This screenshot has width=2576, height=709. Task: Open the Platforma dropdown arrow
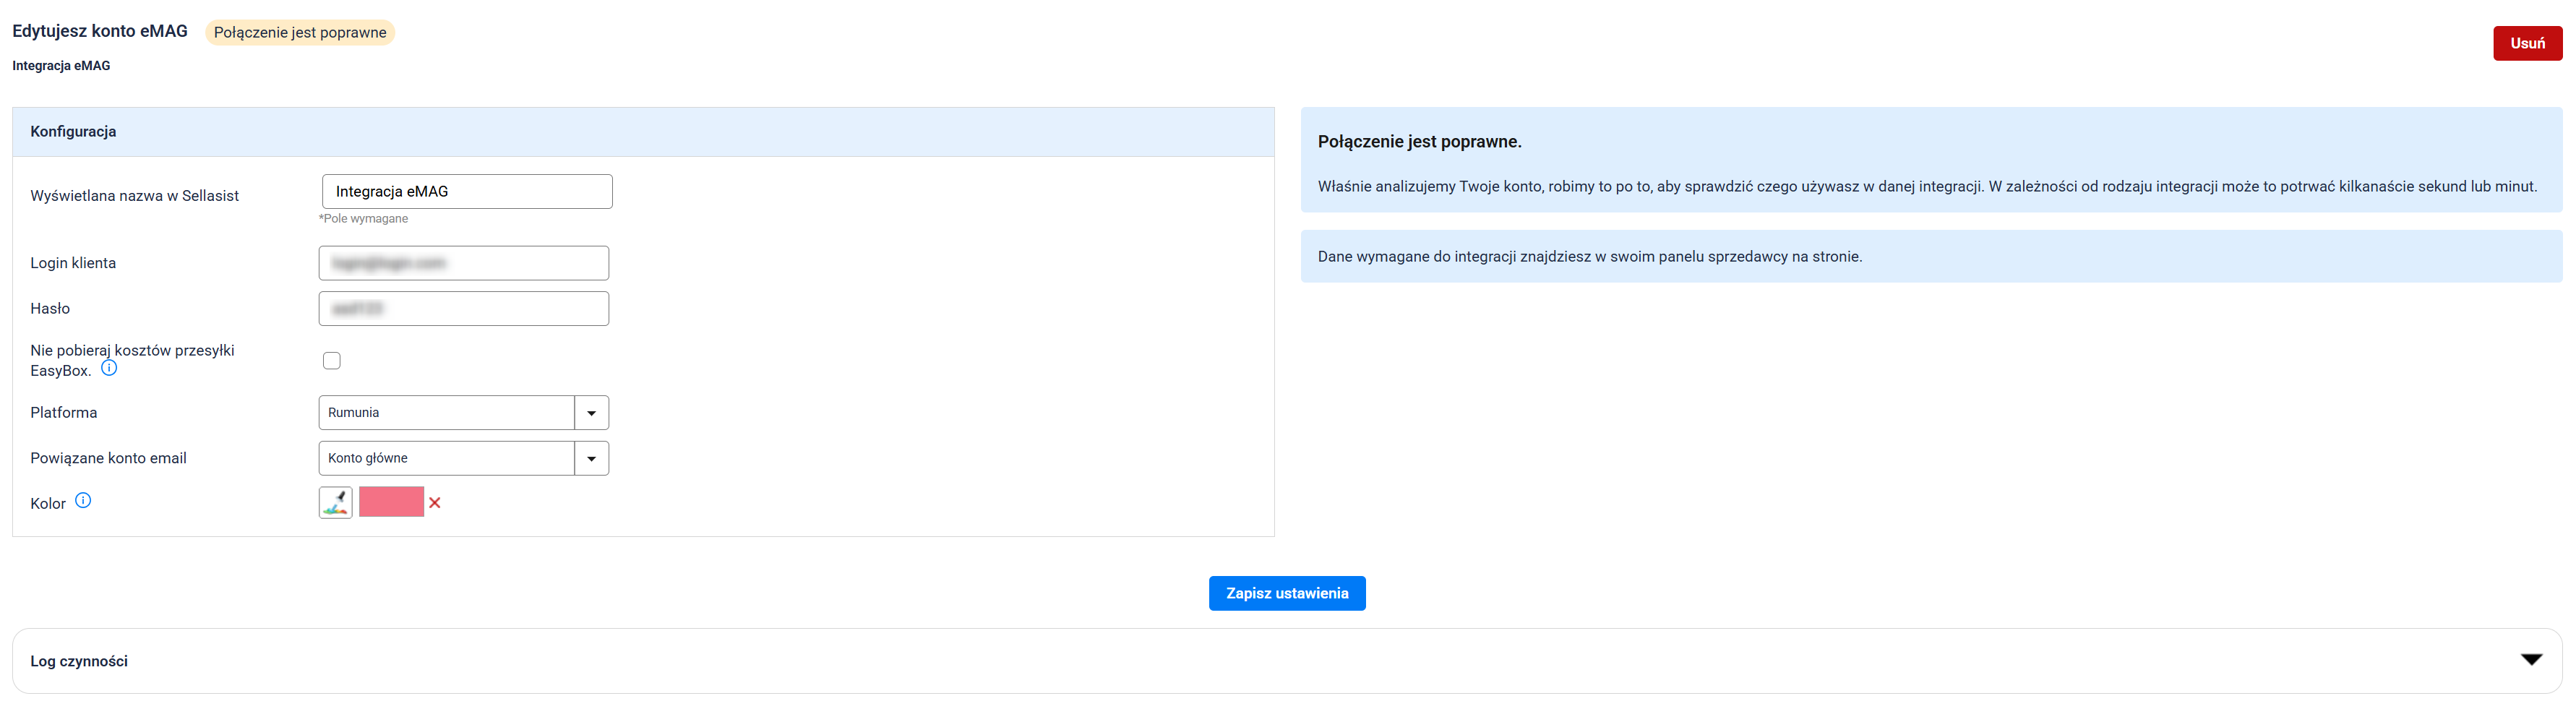point(591,413)
